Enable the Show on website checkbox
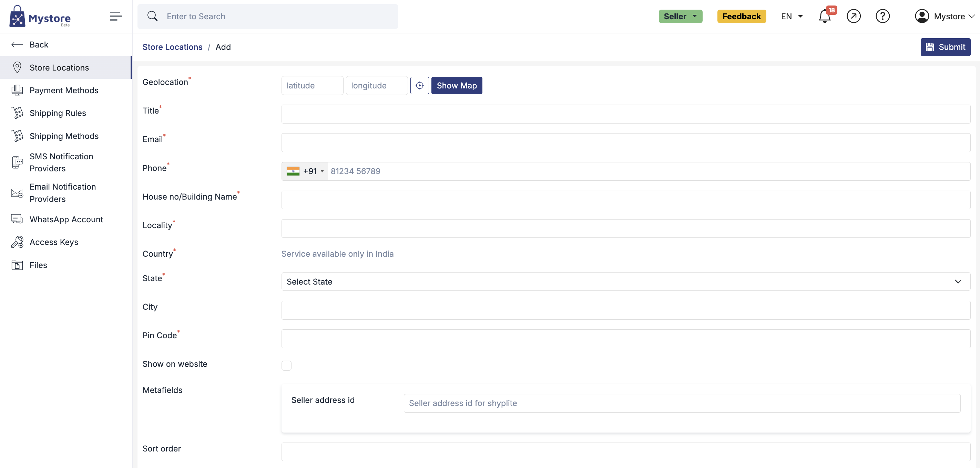The width and height of the screenshot is (980, 468). (286, 365)
